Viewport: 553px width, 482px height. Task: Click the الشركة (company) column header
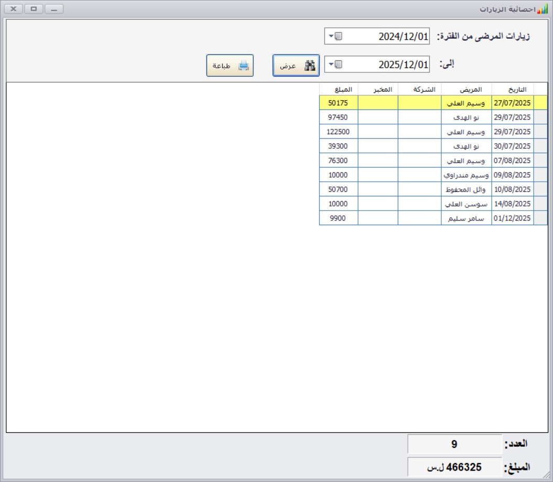pyautogui.click(x=419, y=89)
